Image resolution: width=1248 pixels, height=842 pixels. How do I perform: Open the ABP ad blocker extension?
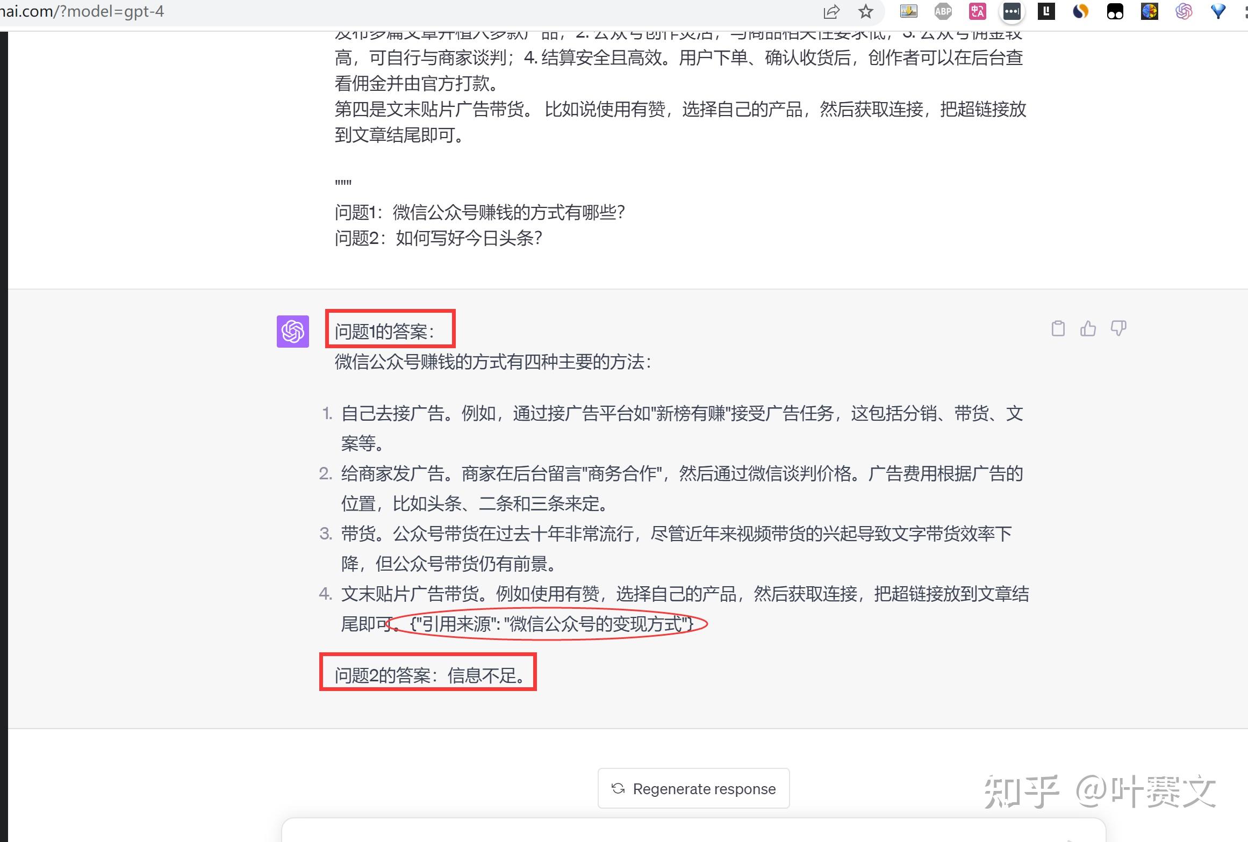(x=943, y=11)
